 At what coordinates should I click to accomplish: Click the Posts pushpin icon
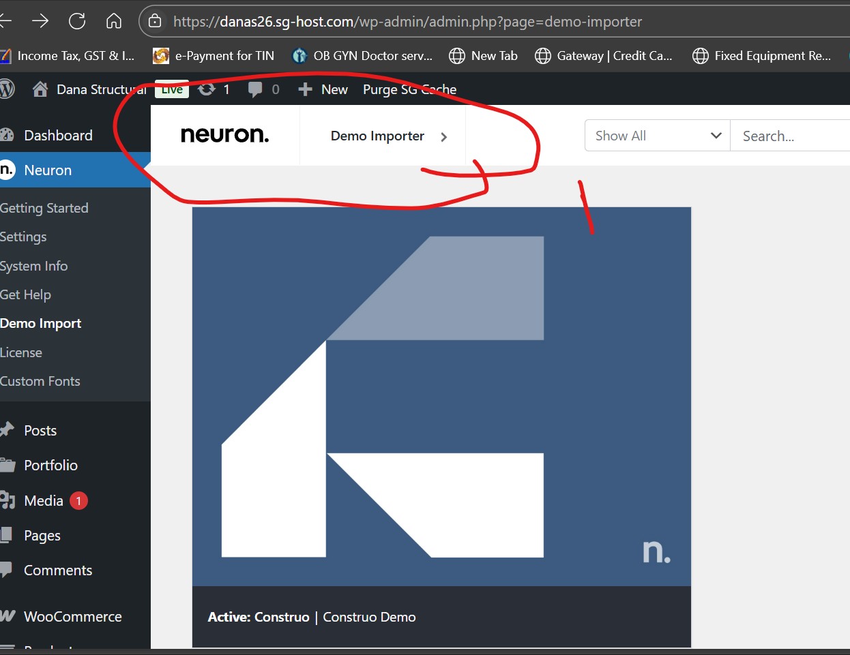pos(7,430)
